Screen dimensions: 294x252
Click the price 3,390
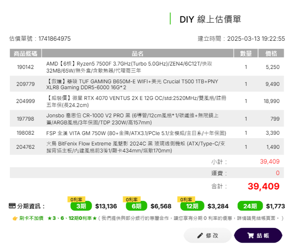[273, 133]
